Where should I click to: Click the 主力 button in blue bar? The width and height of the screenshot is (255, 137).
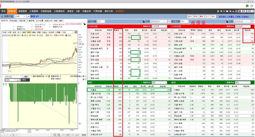pyautogui.click(x=207, y=17)
